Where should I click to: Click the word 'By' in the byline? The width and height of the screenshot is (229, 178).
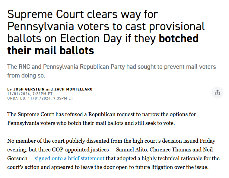click(x=9, y=89)
